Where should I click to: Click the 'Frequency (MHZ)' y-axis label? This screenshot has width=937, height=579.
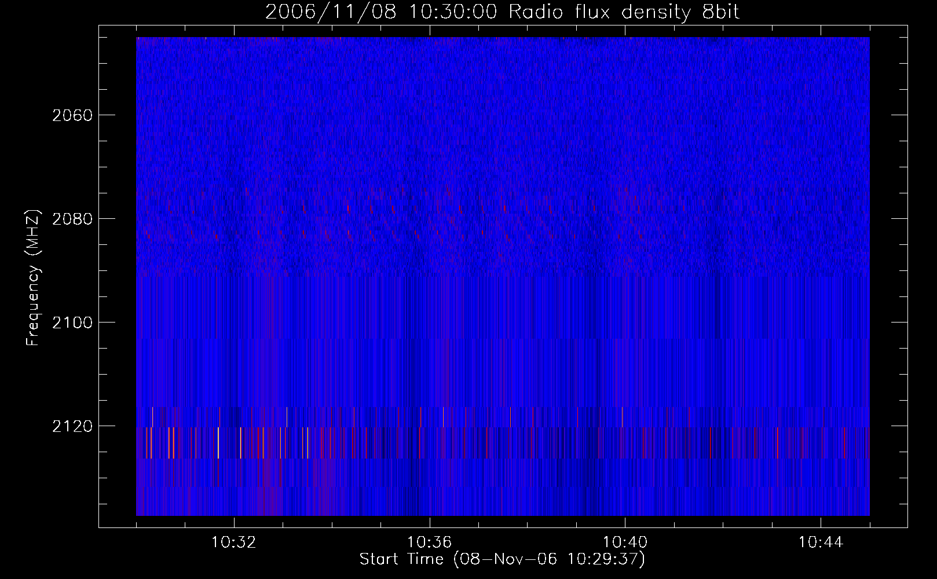[33, 277]
